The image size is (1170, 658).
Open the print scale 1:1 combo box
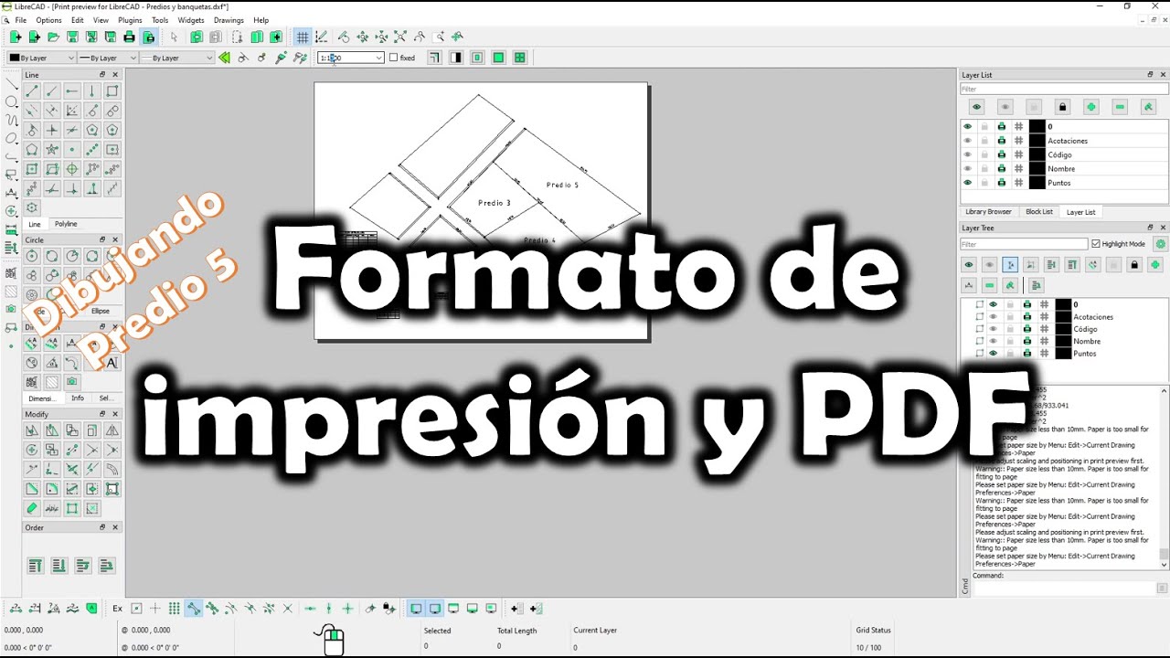coord(350,58)
